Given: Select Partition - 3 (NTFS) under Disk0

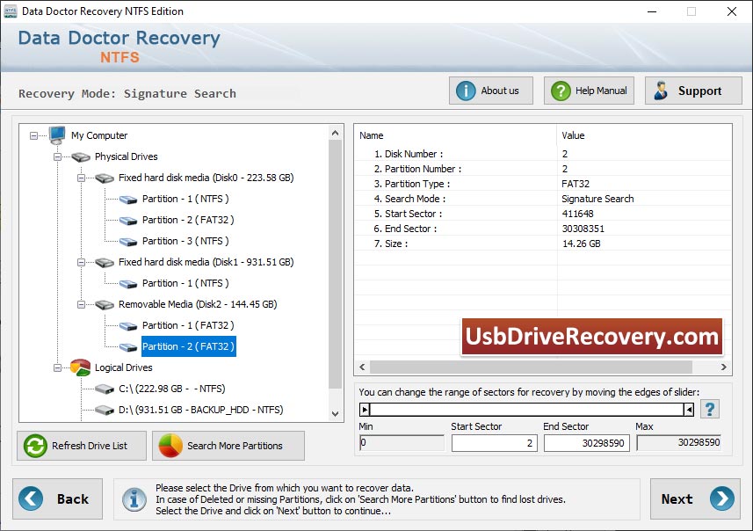Looking at the screenshot, I should 185,241.
